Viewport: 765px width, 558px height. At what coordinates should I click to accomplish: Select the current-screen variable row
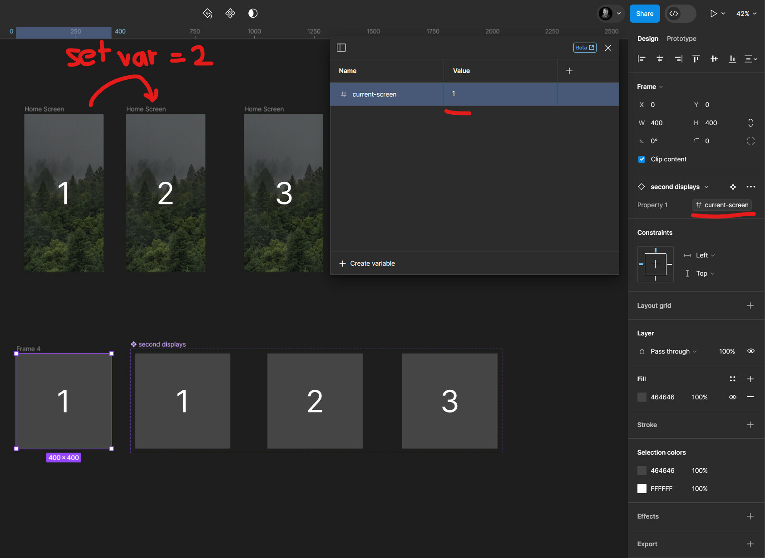[x=474, y=94]
